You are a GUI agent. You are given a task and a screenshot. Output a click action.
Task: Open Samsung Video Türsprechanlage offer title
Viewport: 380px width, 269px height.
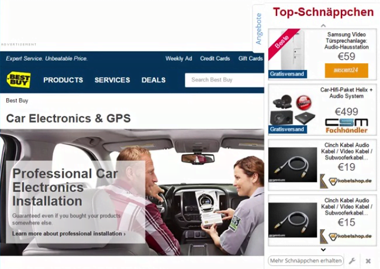click(x=346, y=41)
